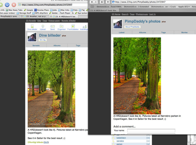Open the Google bookmark in left browser

tap(28, 10)
